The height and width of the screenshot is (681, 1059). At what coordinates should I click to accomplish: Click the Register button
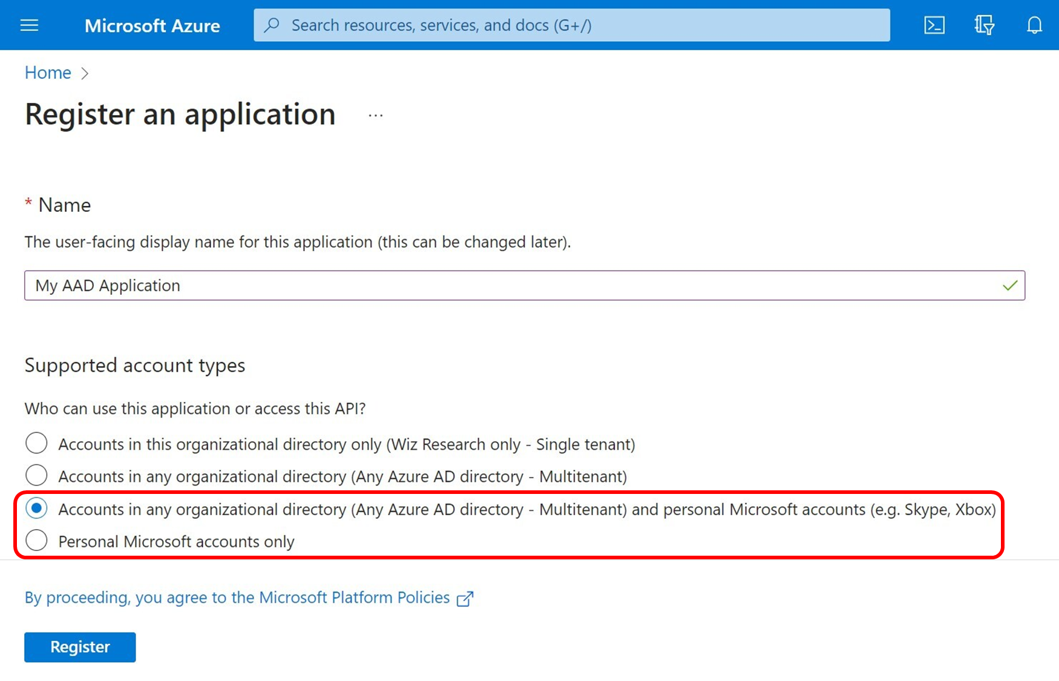tap(80, 647)
